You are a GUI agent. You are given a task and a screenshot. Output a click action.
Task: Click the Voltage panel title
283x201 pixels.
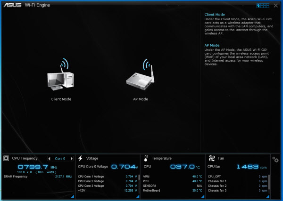tap(92, 158)
